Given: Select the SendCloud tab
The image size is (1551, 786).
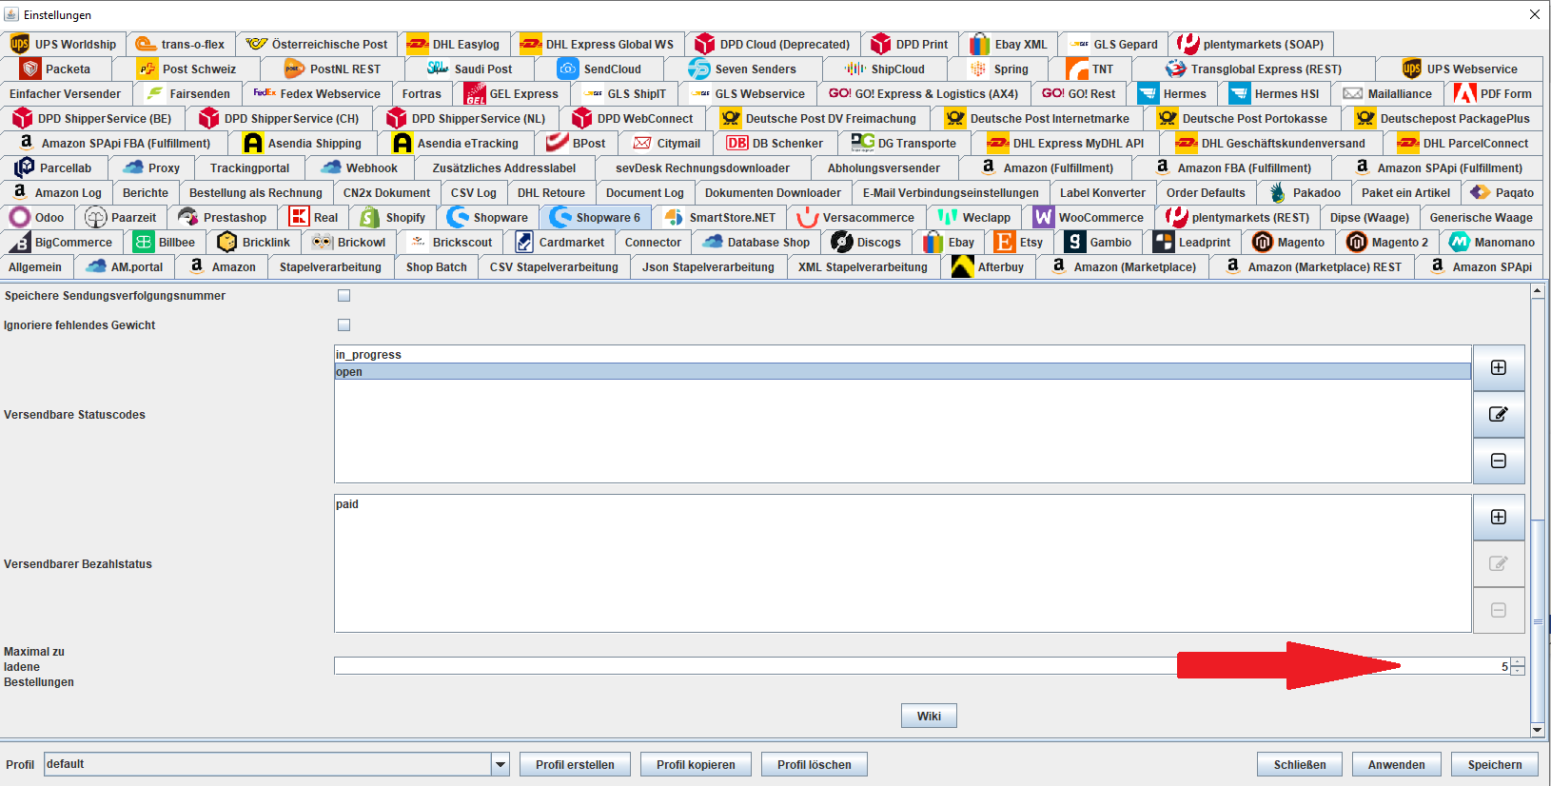Looking at the screenshot, I should tap(599, 69).
